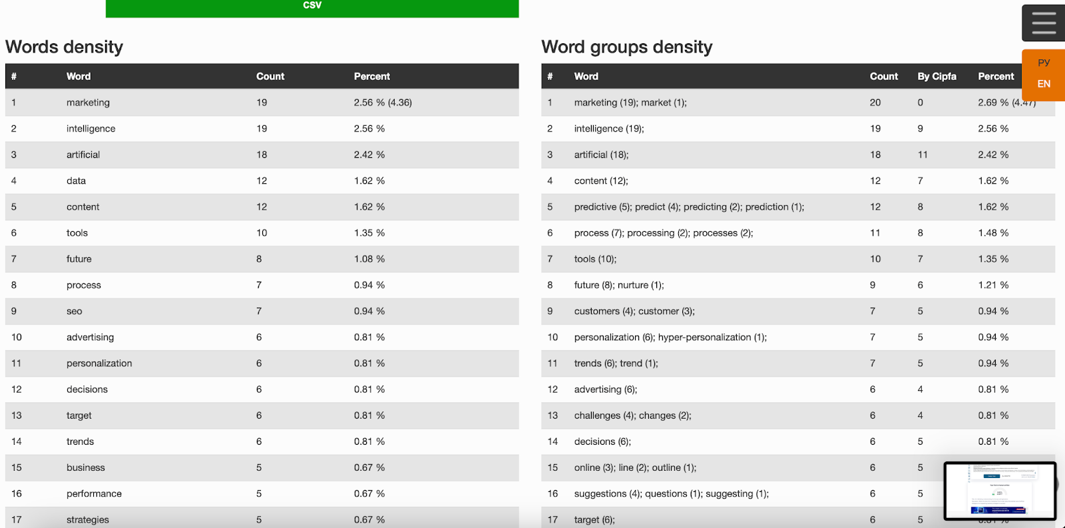This screenshot has width=1065, height=528.
Task: Select word 'strategies' in Words density
Action: (88, 519)
